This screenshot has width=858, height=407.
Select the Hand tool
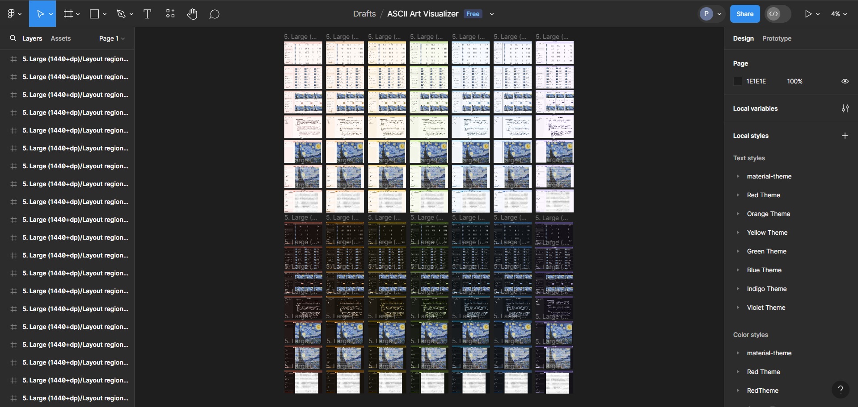(x=192, y=14)
